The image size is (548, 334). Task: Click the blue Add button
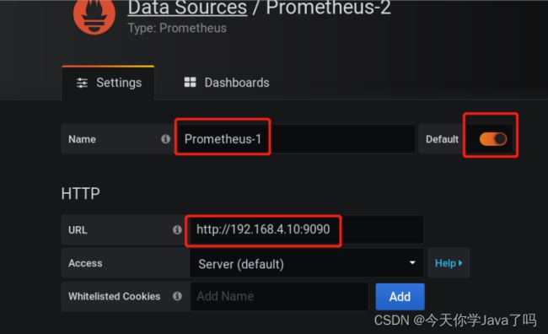click(400, 297)
